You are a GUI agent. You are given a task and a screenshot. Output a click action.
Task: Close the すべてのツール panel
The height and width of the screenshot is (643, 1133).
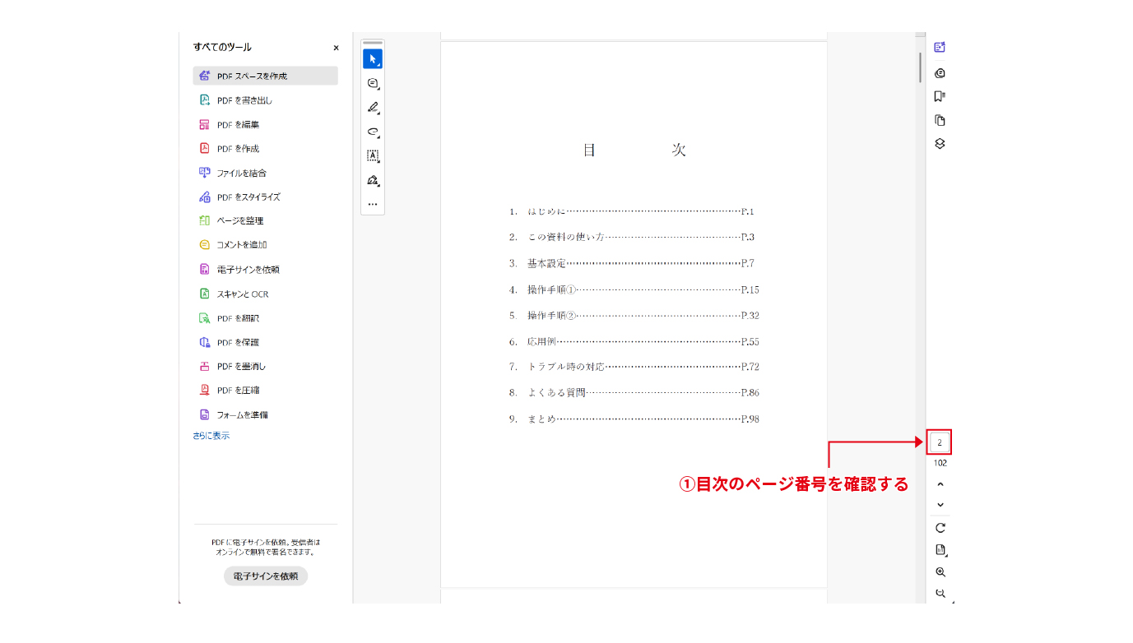tap(335, 48)
